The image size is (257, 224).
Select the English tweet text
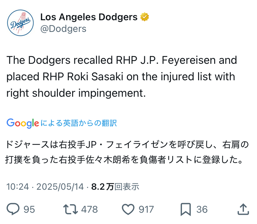[x=122, y=76]
